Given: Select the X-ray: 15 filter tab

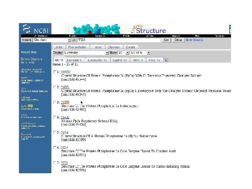Looking at the screenshot, I should (154, 60).
